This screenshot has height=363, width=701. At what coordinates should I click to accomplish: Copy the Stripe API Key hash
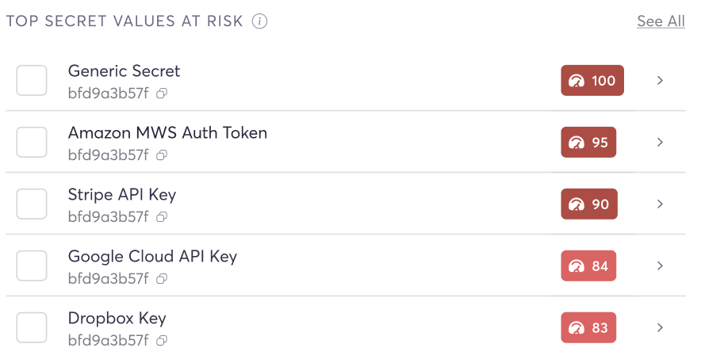coord(162,217)
